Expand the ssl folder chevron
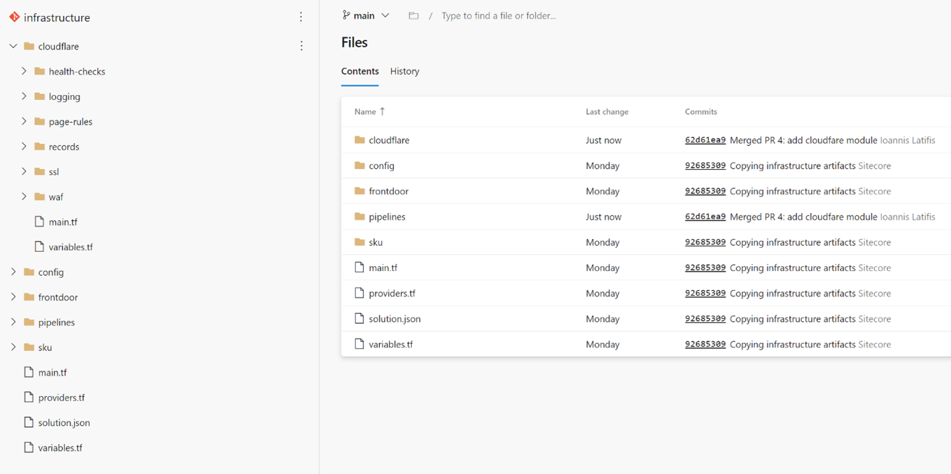The image size is (951, 474). click(24, 172)
